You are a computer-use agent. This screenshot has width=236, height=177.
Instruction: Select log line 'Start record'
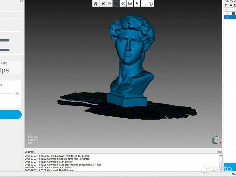pos(48,167)
